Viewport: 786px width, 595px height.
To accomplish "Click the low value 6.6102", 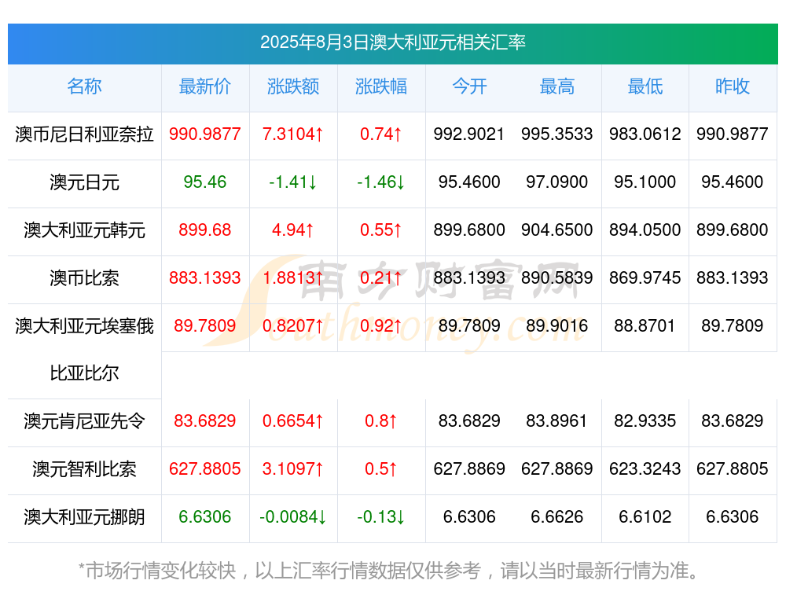I will click(645, 517).
